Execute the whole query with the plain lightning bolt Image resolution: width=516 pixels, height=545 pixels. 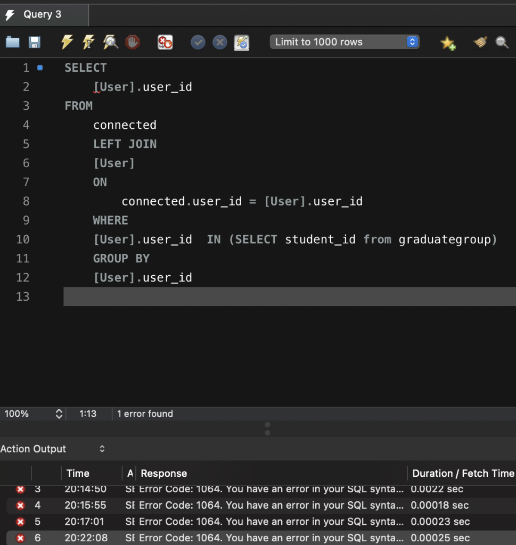click(67, 43)
